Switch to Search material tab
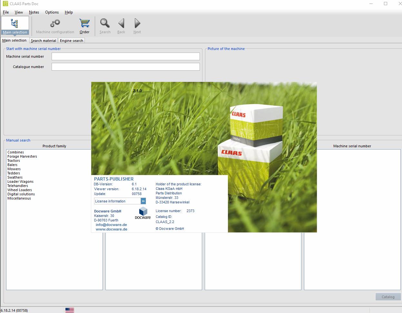 pos(44,41)
